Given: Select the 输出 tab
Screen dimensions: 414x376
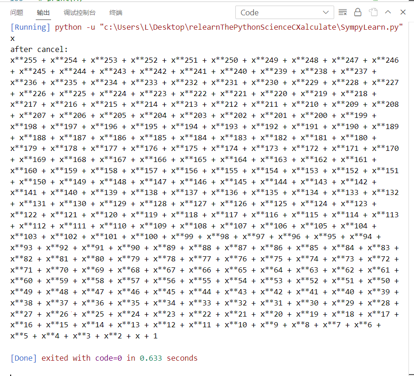Looking at the screenshot, I should (x=43, y=13).
